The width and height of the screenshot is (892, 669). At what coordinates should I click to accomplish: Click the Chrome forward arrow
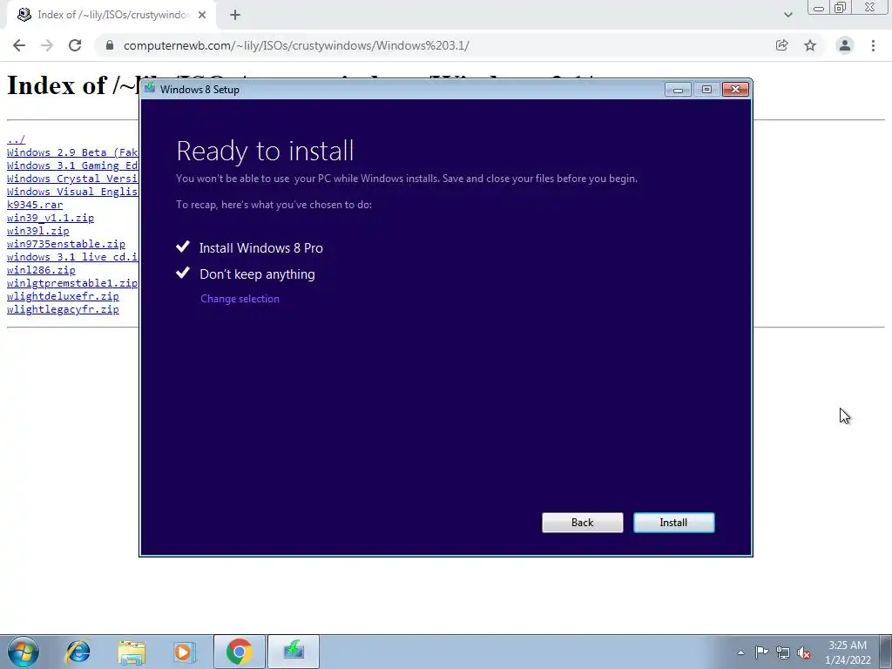click(x=47, y=45)
